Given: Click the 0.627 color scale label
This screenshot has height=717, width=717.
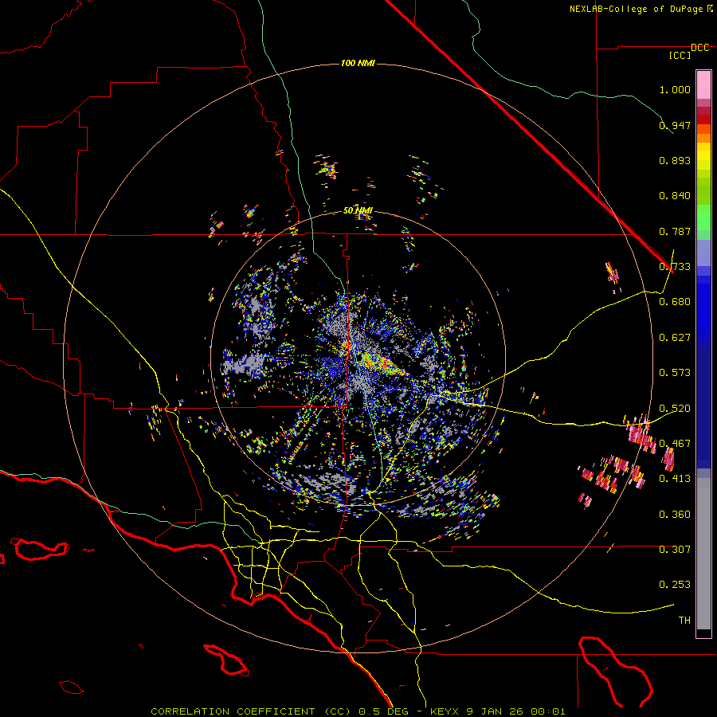Looking at the screenshot, I should point(675,338).
